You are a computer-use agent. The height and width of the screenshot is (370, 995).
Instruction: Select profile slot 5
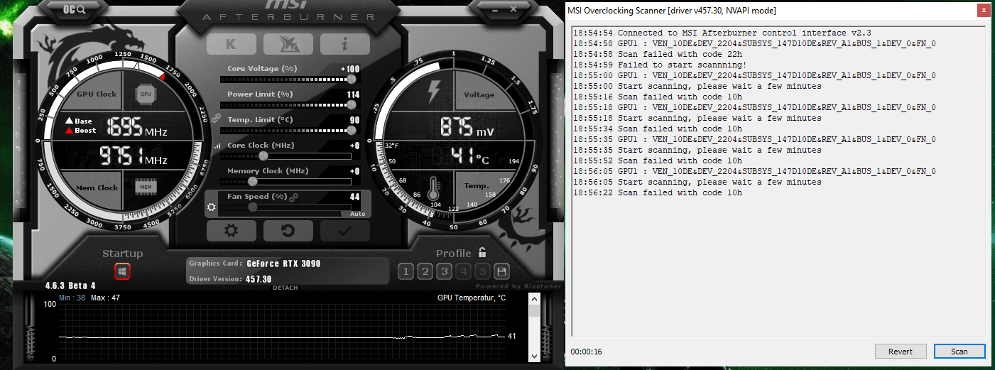(x=482, y=271)
